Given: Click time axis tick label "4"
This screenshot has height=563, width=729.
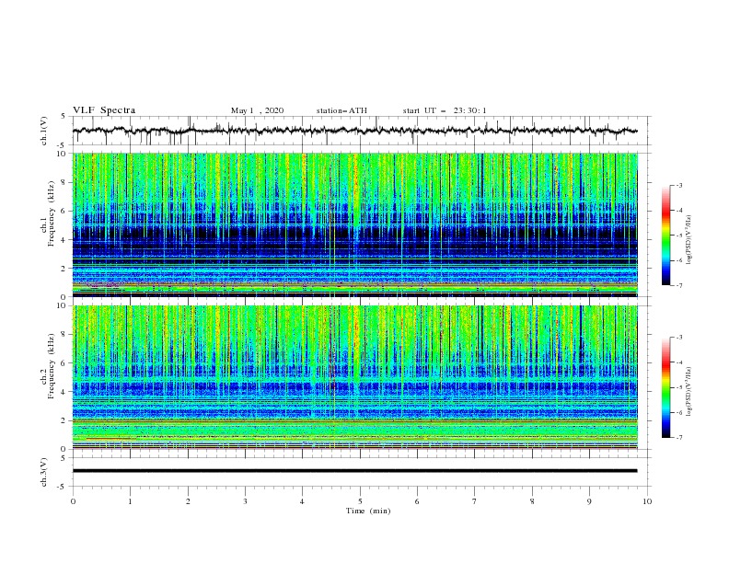Looking at the screenshot, I should (302, 501).
